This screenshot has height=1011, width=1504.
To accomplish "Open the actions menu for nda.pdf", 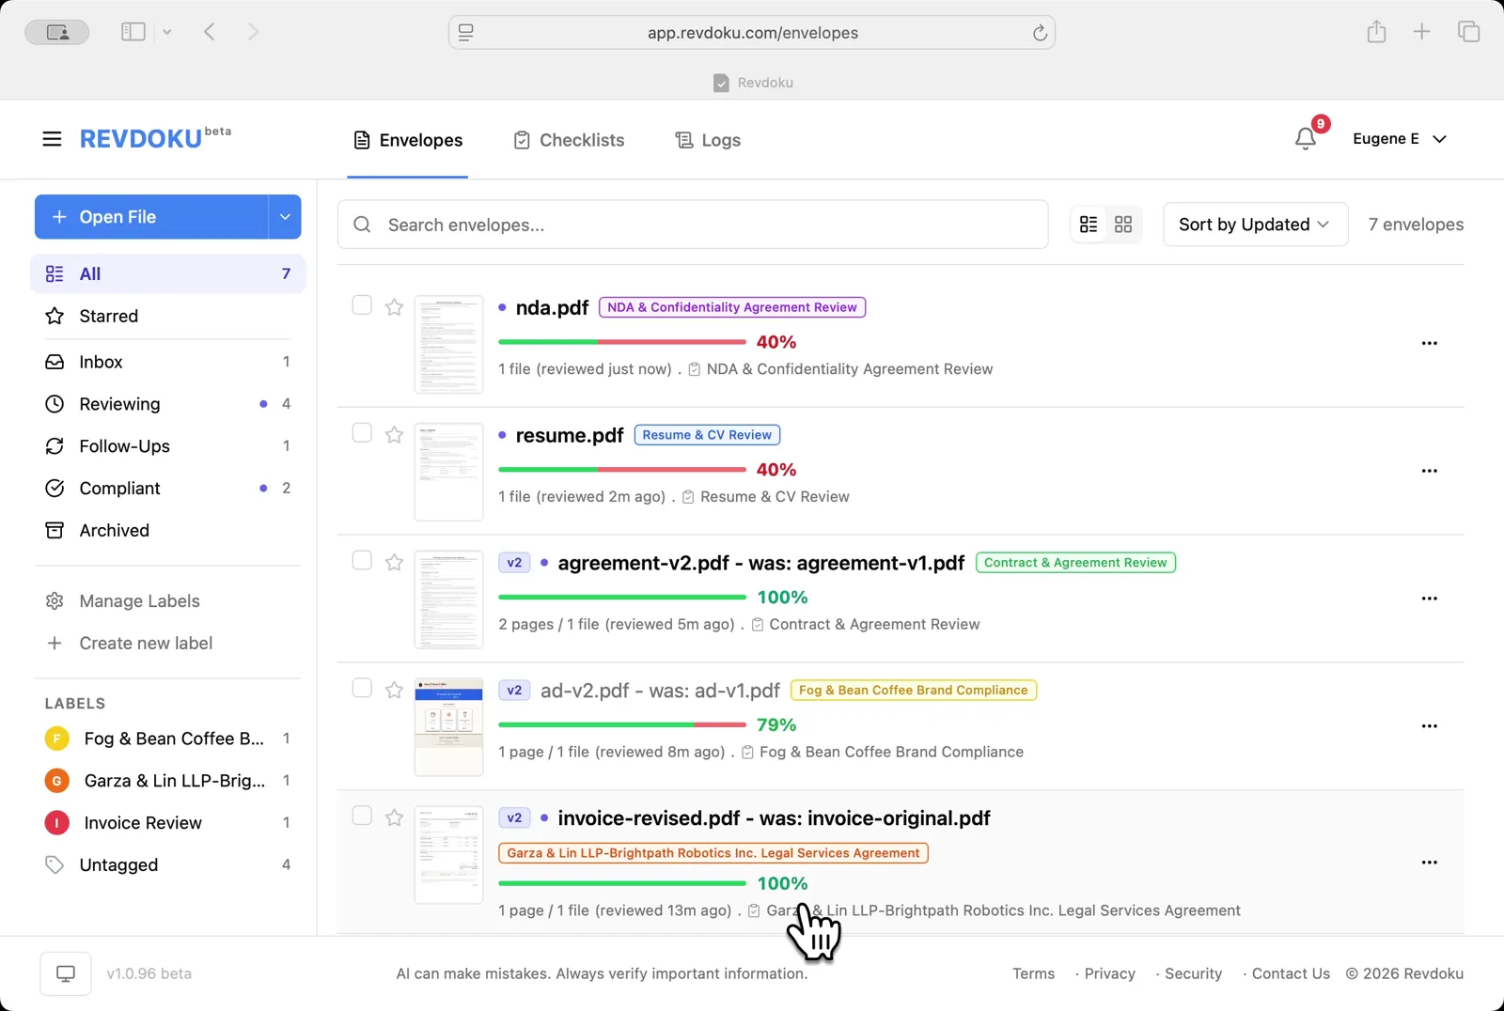I will 1429,343.
